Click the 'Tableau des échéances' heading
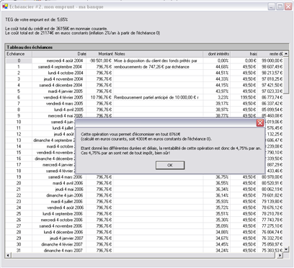The image size is (294, 268). [x=30, y=48]
